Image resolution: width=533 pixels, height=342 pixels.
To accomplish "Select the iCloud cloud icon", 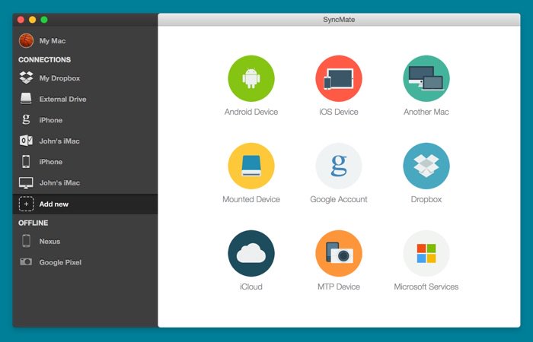I will pyautogui.click(x=251, y=253).
